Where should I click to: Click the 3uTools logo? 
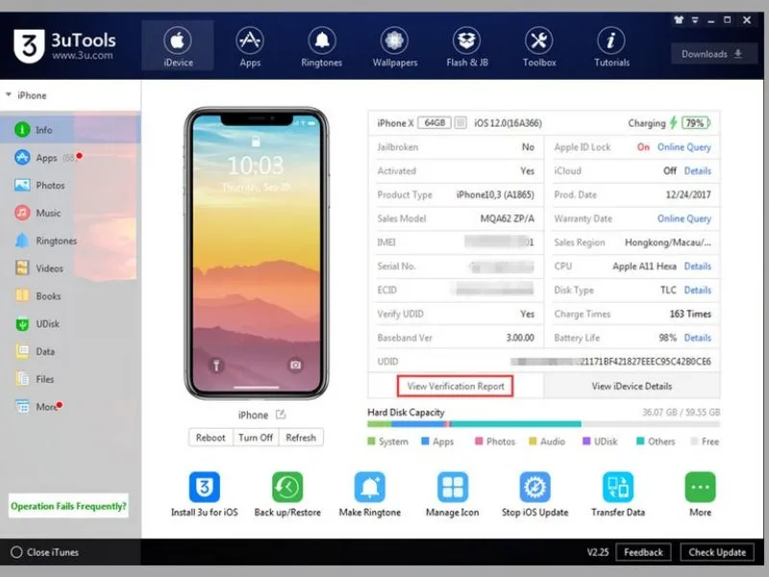[x=64, y=45]
